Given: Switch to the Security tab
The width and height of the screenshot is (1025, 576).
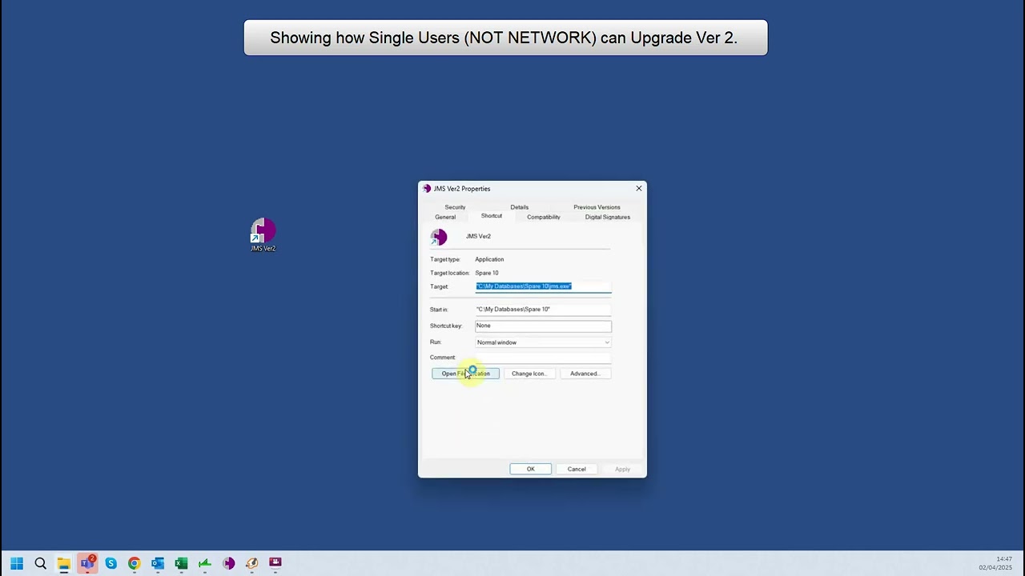Looking at the screenshot, I should (455, 207).
